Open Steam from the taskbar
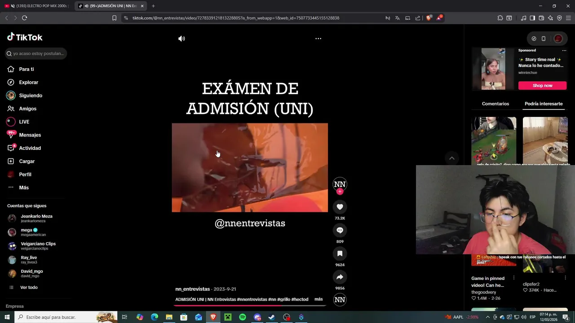This screenshot has width=575, height=323. tap(272, 317)
